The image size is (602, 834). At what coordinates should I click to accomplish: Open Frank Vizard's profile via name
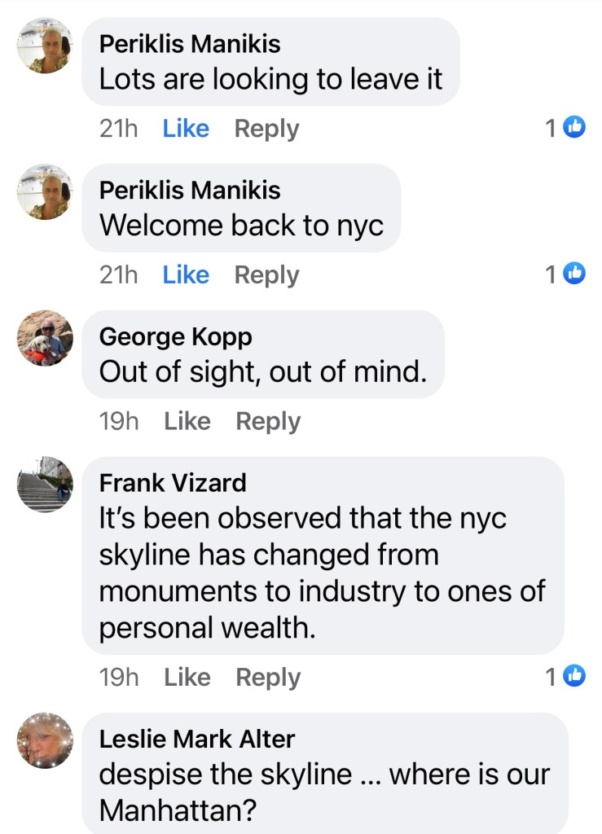tap(172, 483)
